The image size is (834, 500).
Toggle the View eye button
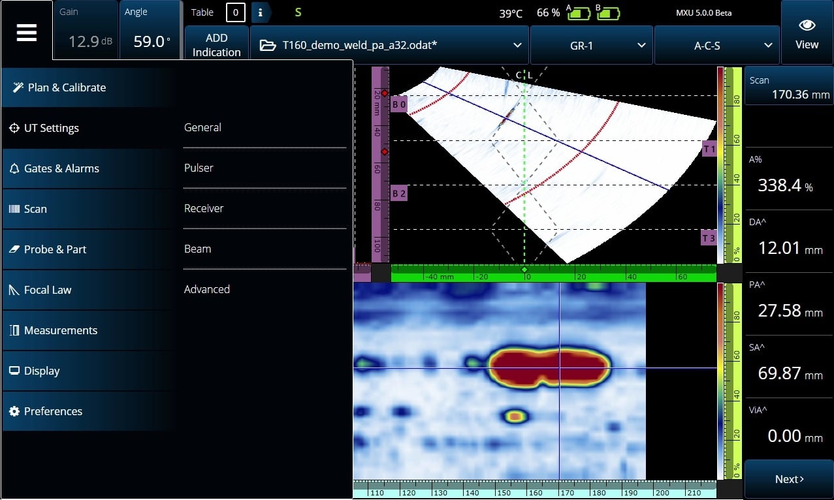[807, 31]
